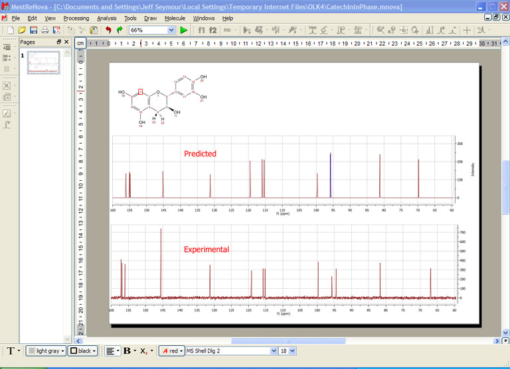
Task: Click the green Redo arrow
Action: tap(120, 30)
